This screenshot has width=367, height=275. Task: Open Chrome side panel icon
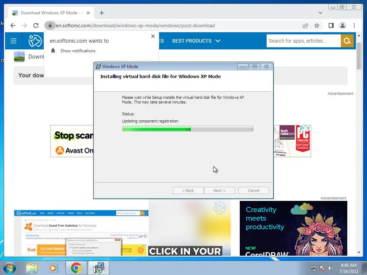pos(331,25)
